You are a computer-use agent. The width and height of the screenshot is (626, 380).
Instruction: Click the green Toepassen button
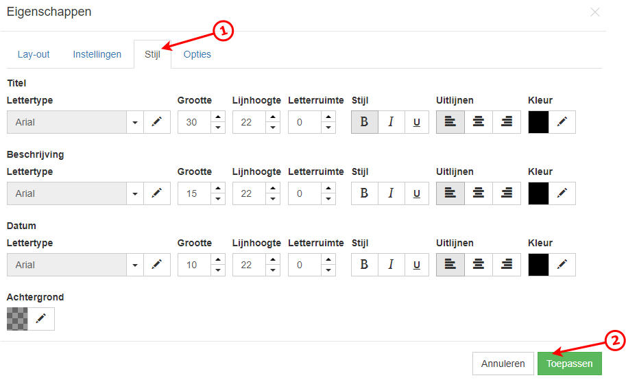point(569,364)
